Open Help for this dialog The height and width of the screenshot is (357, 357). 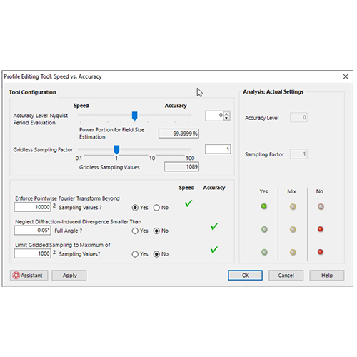tap(327, 276)
